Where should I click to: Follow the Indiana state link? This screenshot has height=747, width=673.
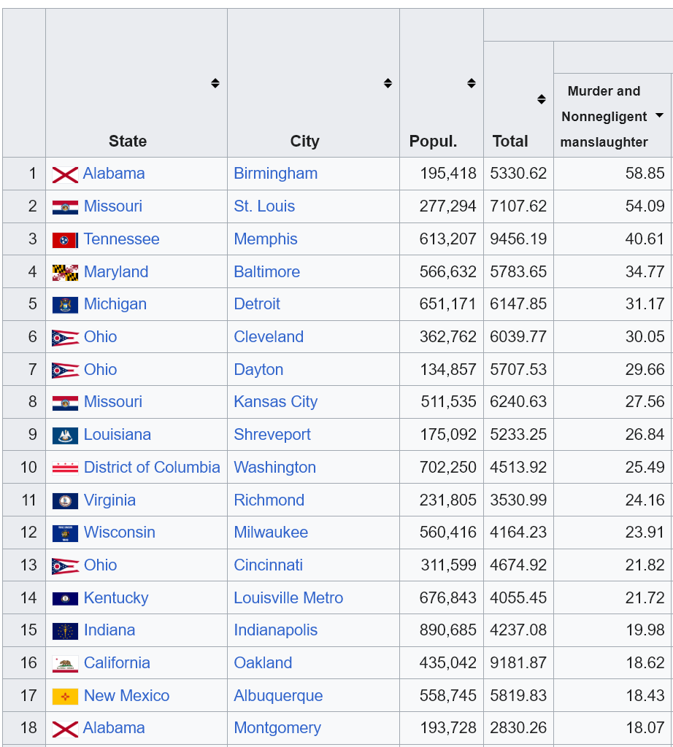point(109,630)
